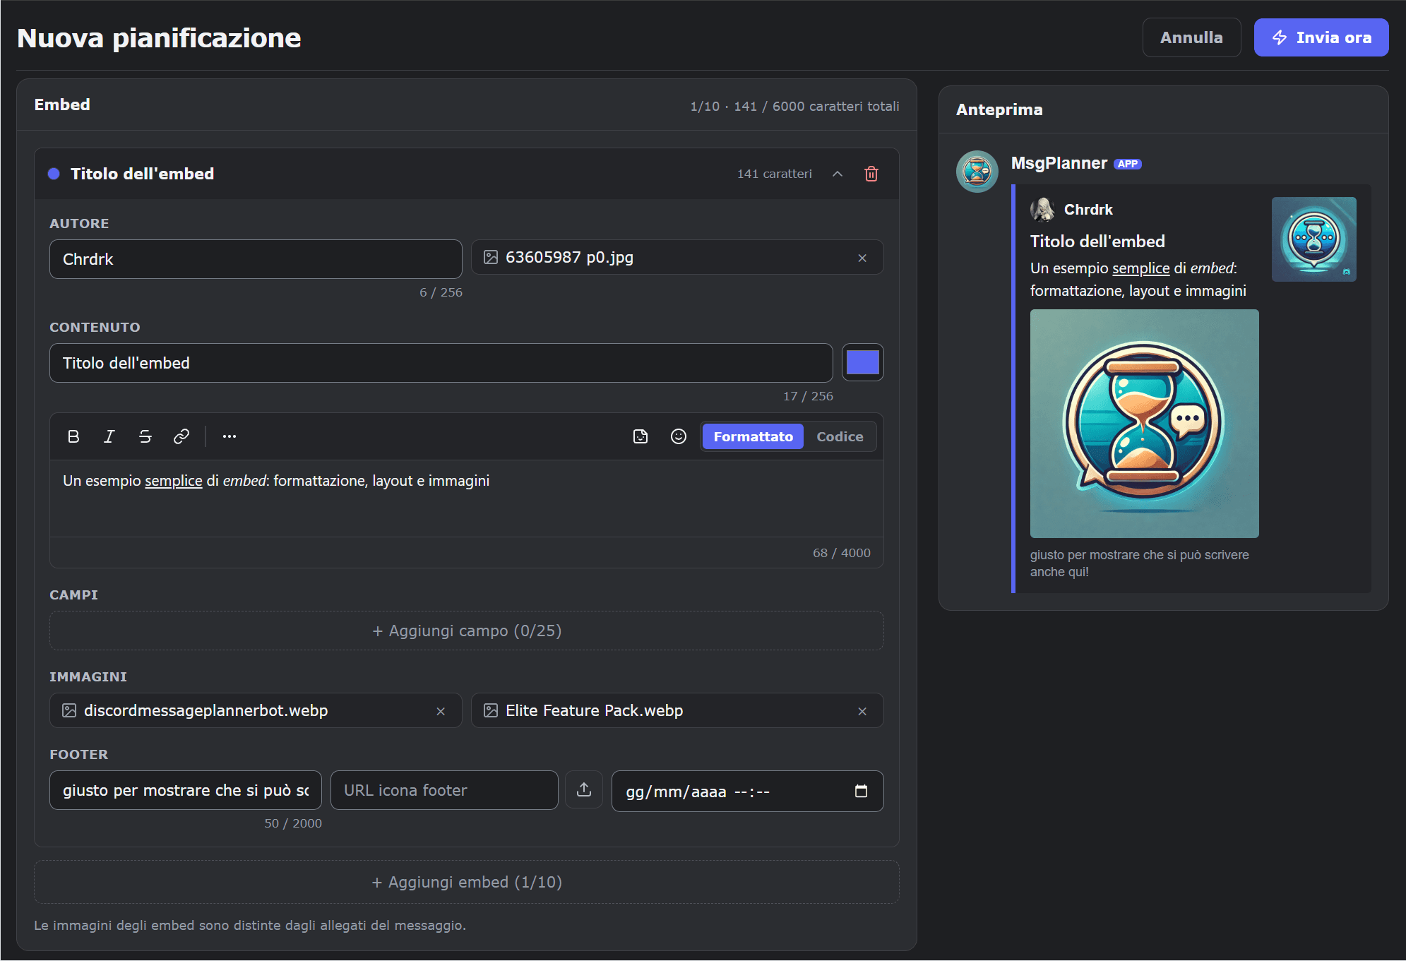
Task: Open the emoji picker
Action: [679, 436]
